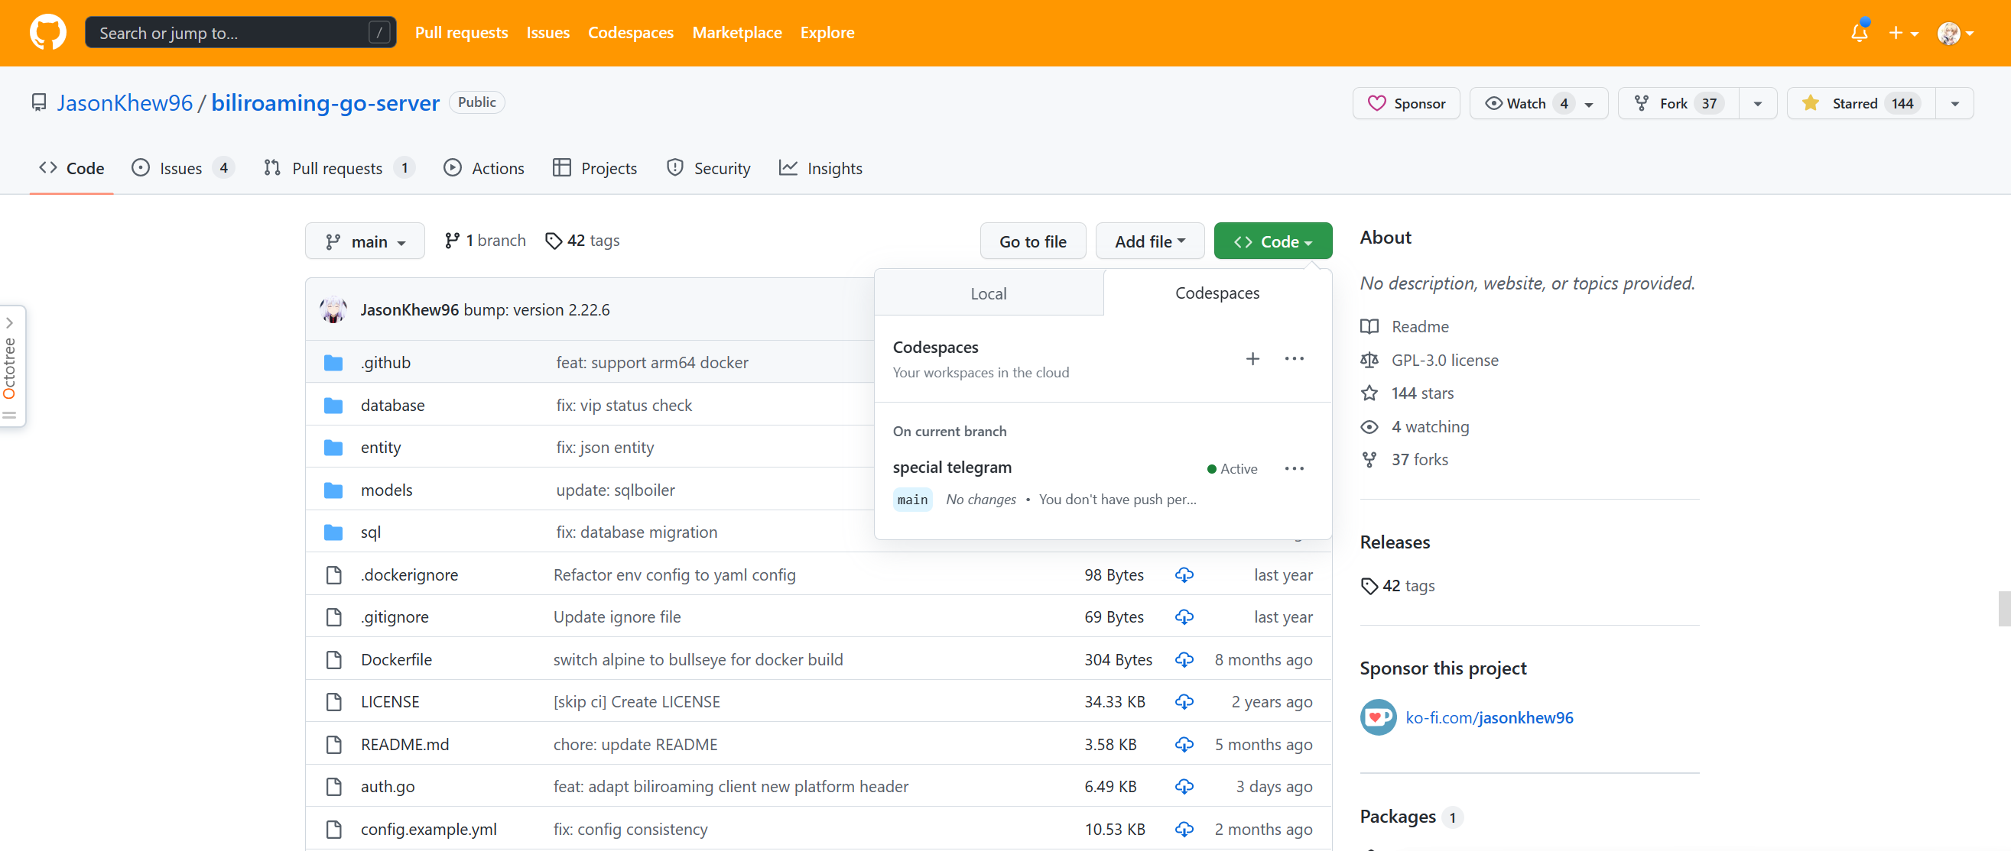The image size is (2011, 851).
Task: Click download cloud icon for auth.go
Action: pos(1184,787)
